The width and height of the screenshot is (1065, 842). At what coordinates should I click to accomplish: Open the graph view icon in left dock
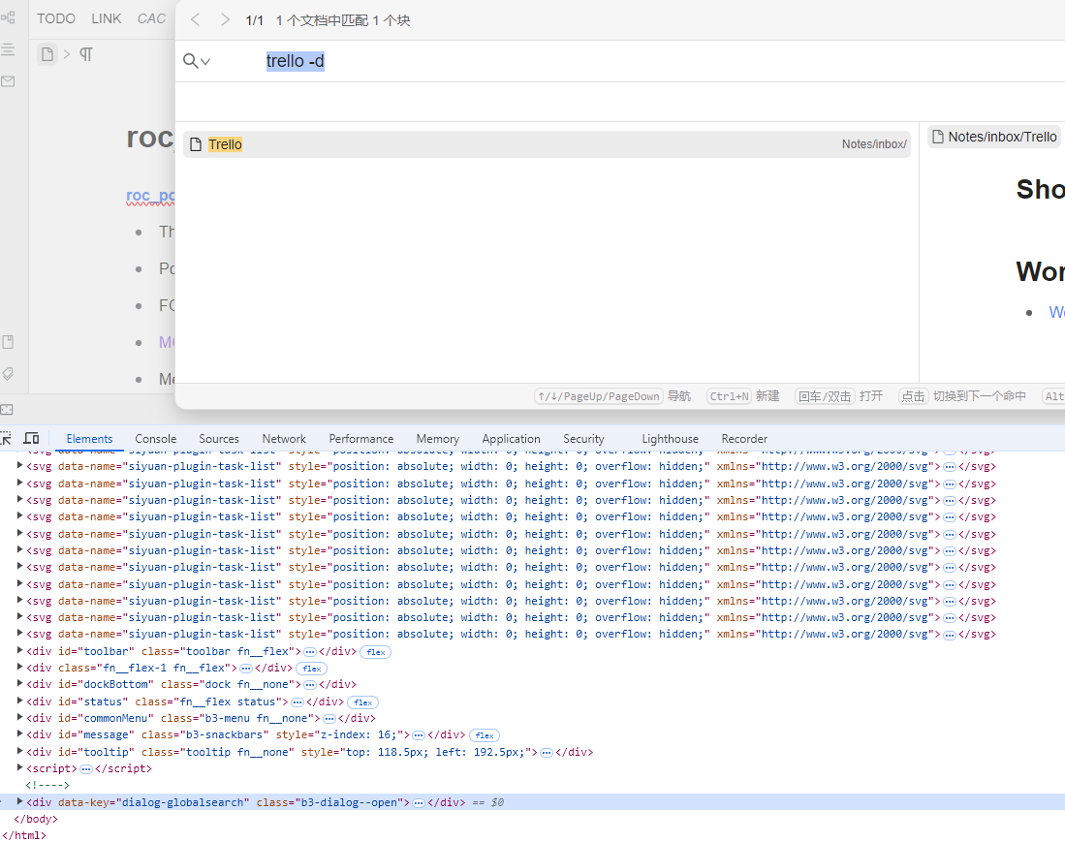[8, 17]
